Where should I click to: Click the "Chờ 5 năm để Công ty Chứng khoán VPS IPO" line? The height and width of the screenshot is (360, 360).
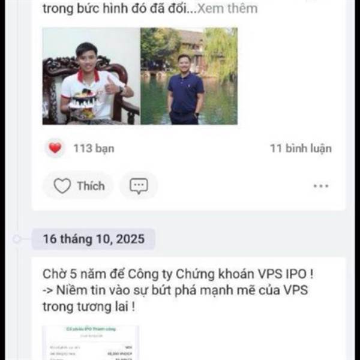pos(178,274)
